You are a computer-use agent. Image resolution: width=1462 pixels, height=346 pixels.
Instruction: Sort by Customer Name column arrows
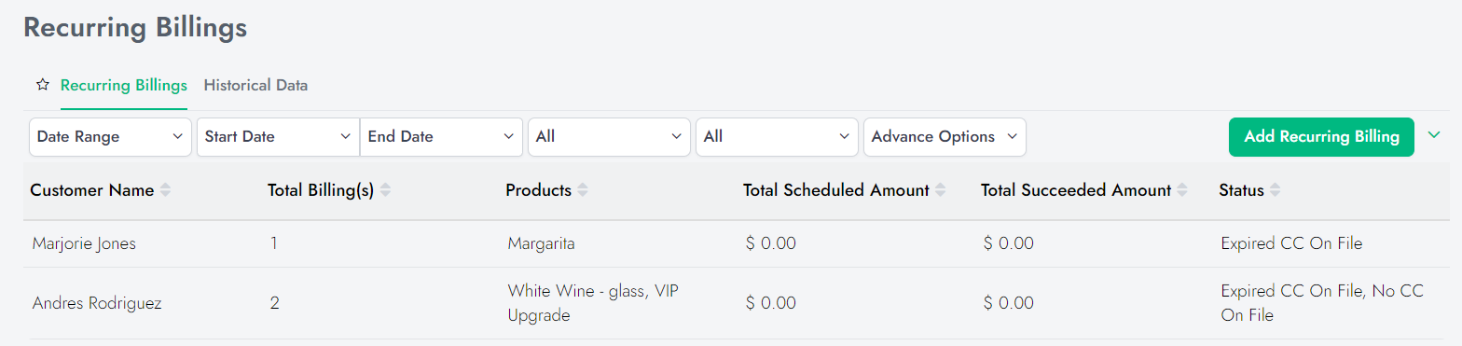coord(165,190)
